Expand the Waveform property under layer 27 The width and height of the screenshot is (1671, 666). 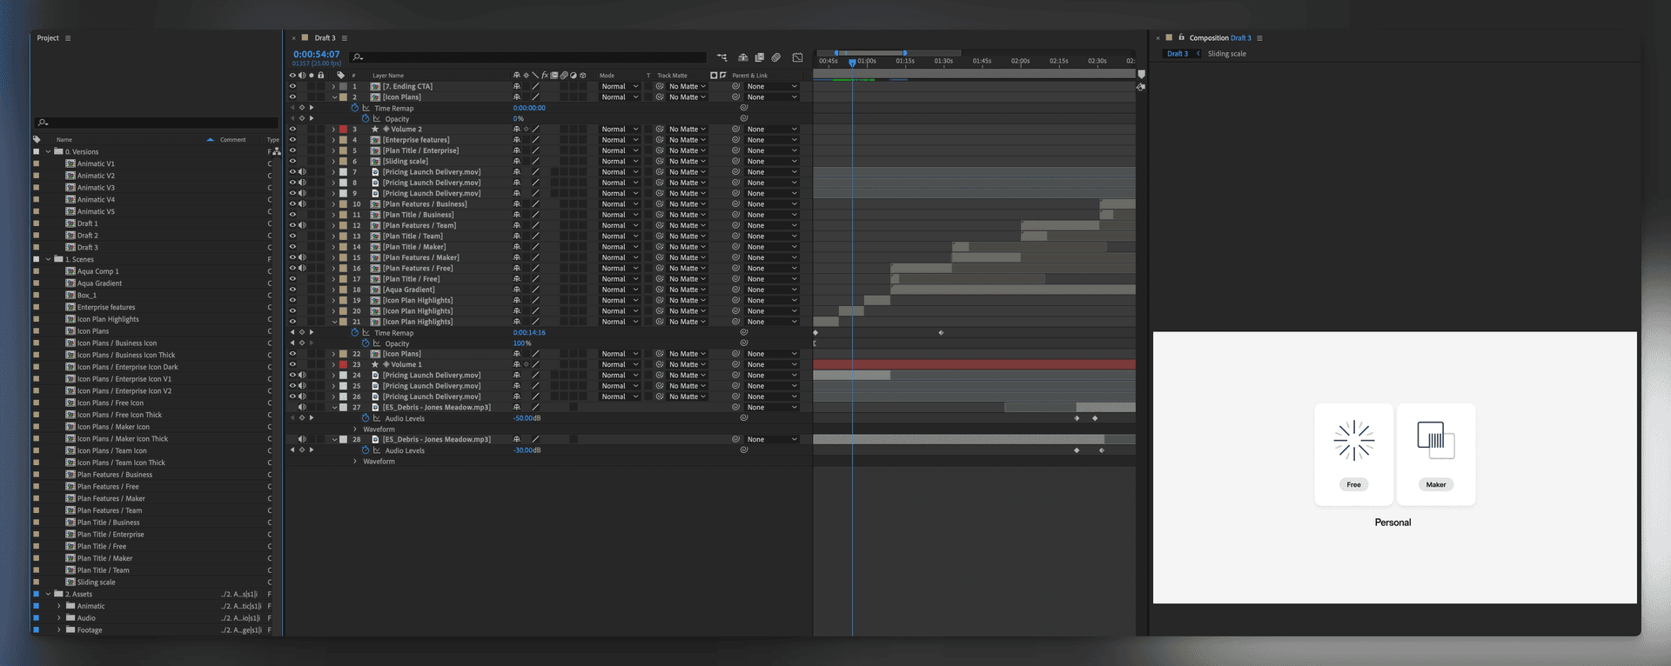355,430
